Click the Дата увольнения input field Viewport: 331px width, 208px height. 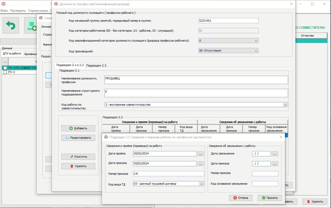(x=261, y=154)
